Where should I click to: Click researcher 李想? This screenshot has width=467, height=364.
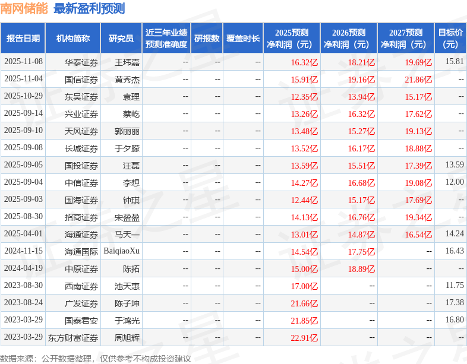[131, 183]
